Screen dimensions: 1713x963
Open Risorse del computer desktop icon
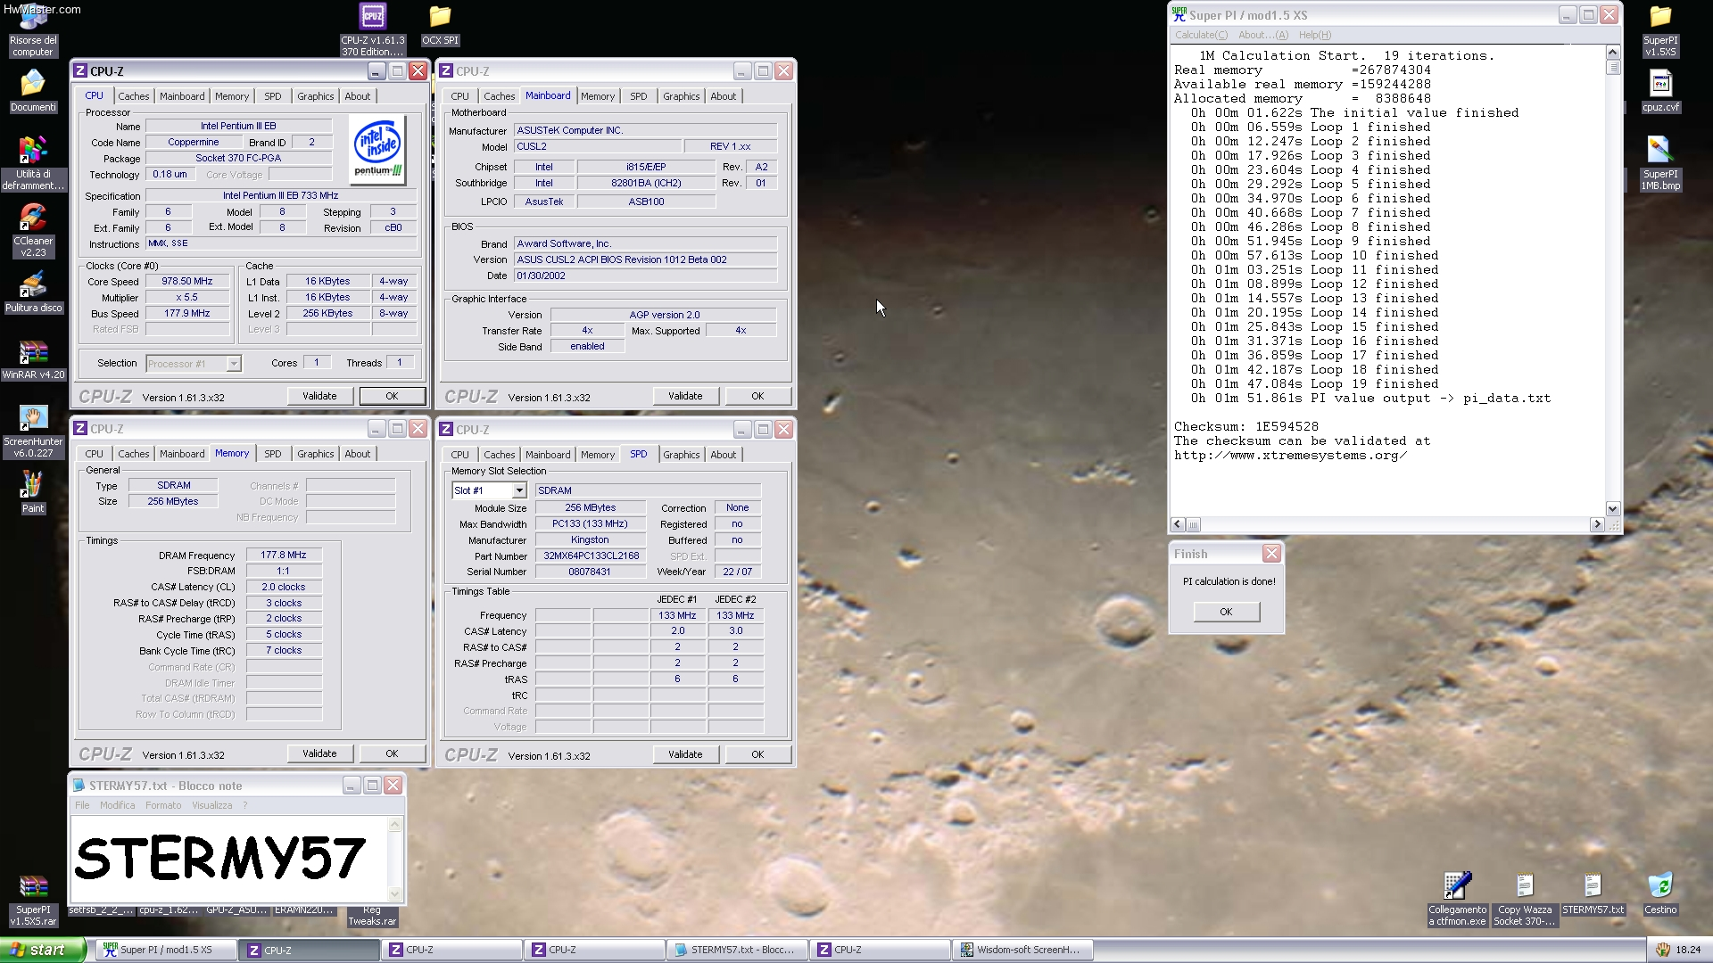click(33, 30)
